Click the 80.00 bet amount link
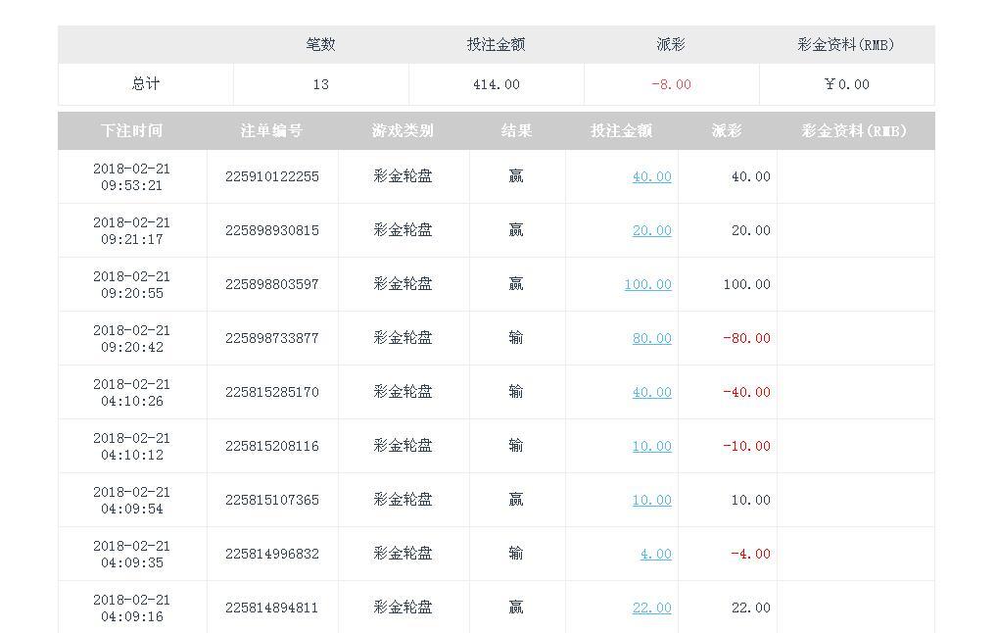This screenshot has height=633, width=997. pyautogui.click(x=651, y=338)
